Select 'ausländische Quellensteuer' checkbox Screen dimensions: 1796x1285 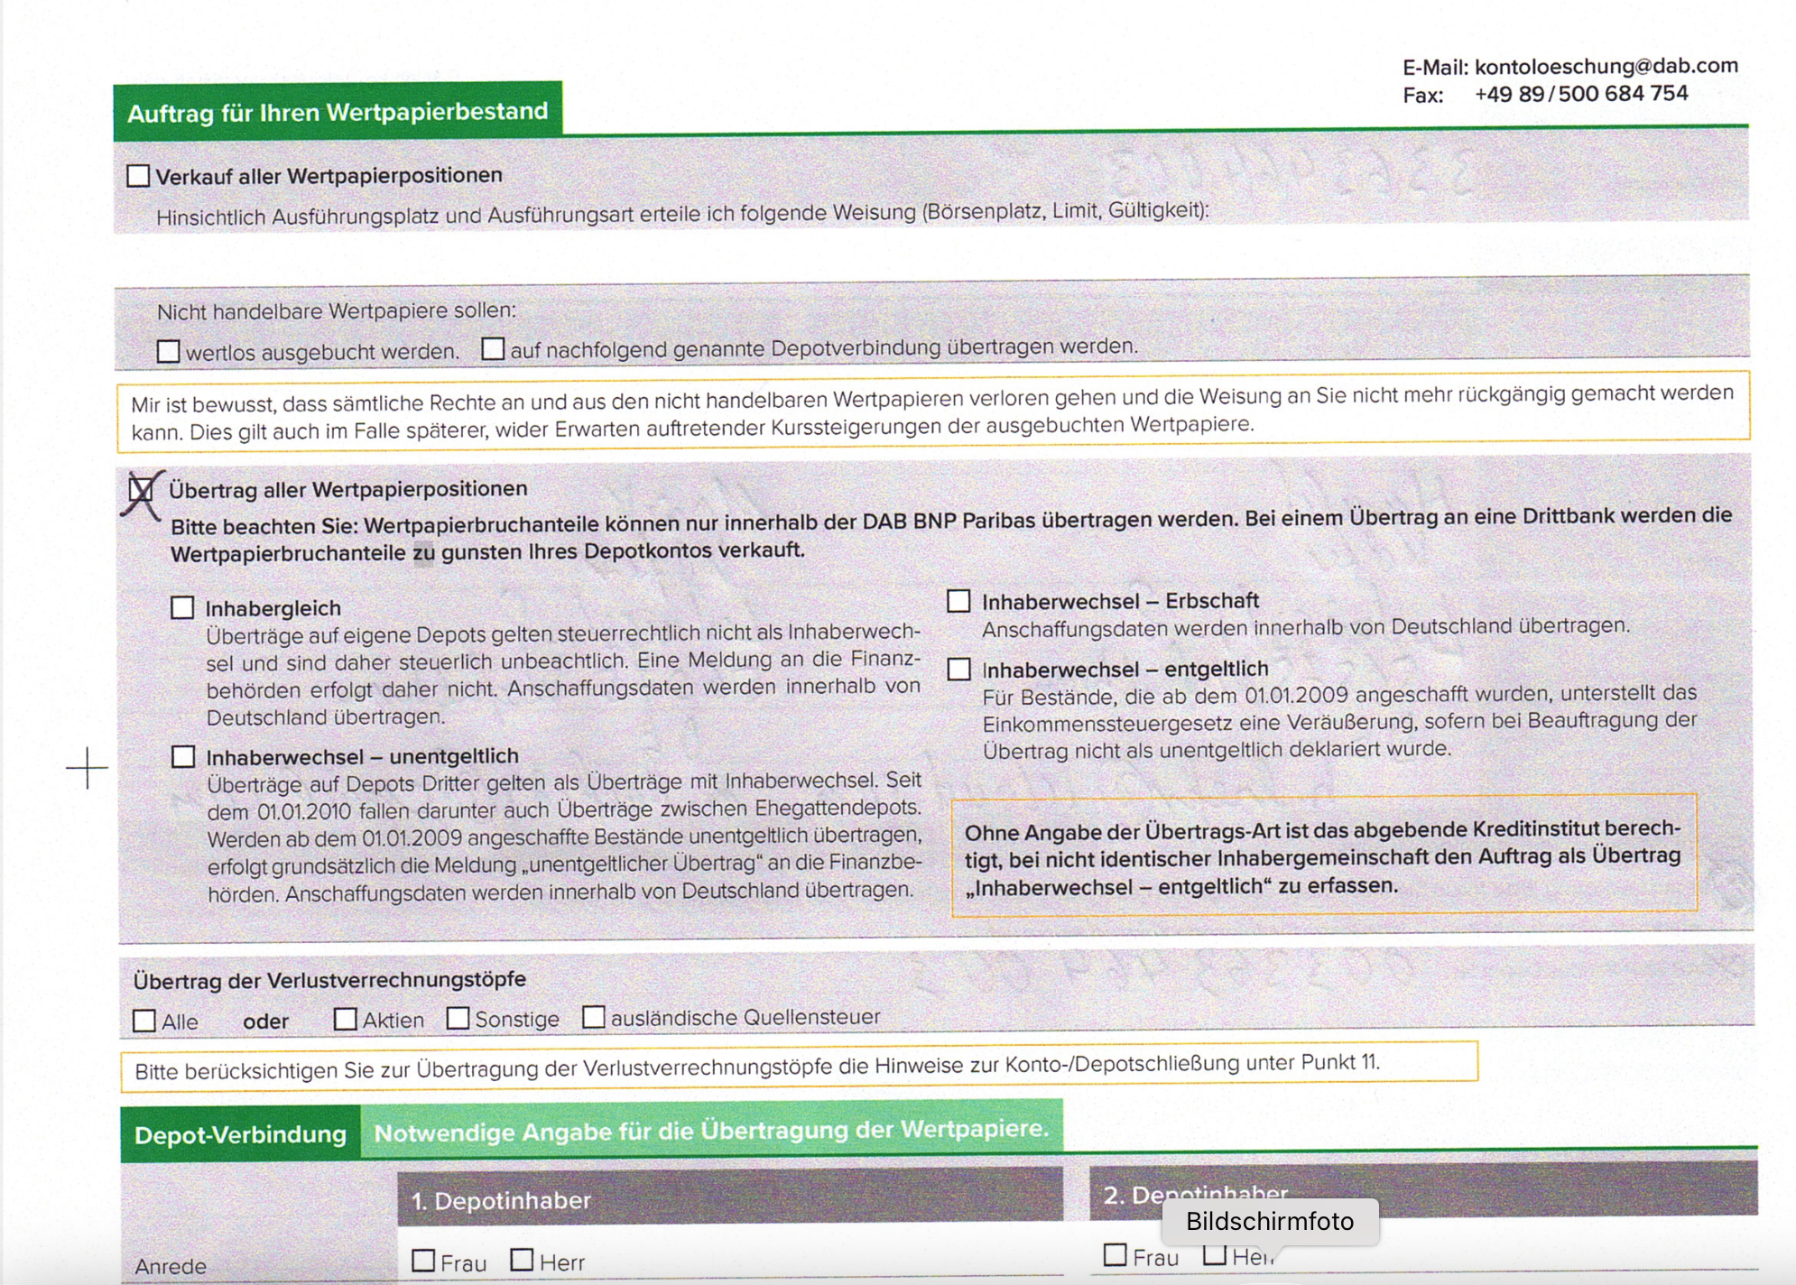(593, 1017)
